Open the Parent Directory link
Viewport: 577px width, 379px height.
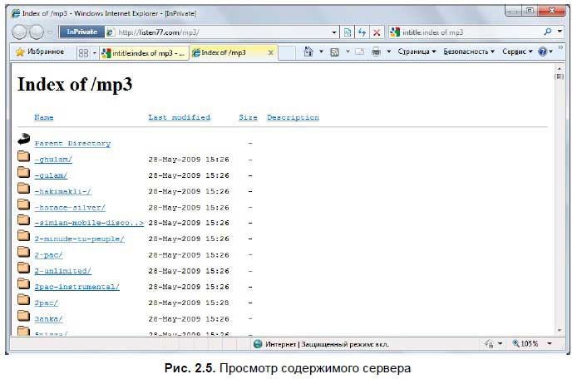coord(72,143)
